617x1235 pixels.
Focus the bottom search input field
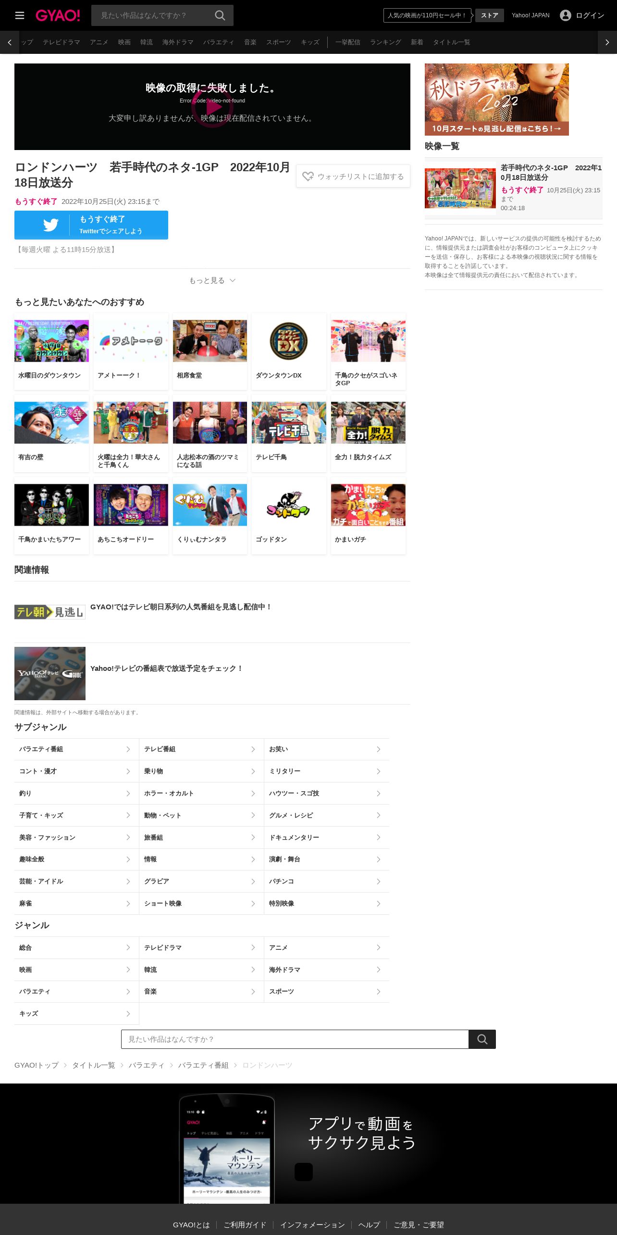tap(295, 1039)
